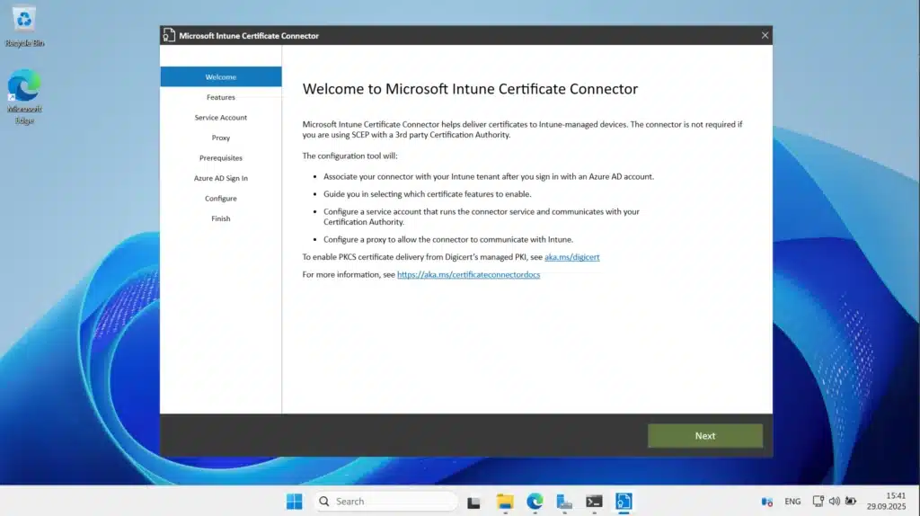Open File Explorer from the taskbar
The width and height of the screenshot is (920, 516).
click(505, 501)
